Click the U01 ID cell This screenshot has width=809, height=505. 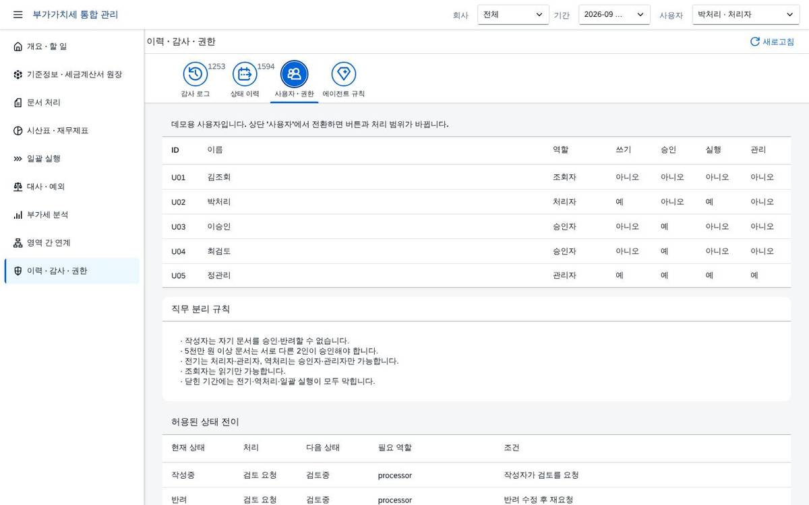178,178
